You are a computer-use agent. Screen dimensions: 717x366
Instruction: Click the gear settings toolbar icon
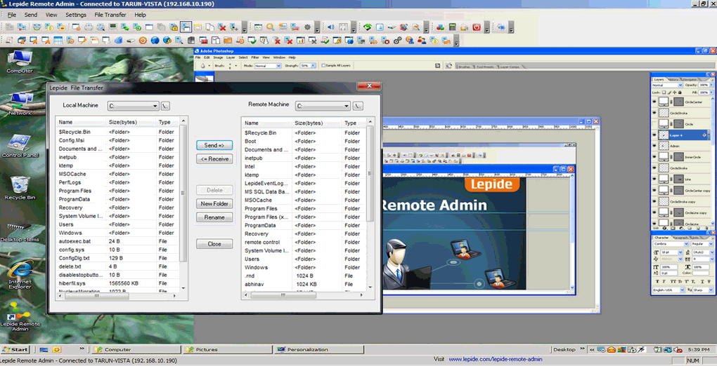click(306, 27)
